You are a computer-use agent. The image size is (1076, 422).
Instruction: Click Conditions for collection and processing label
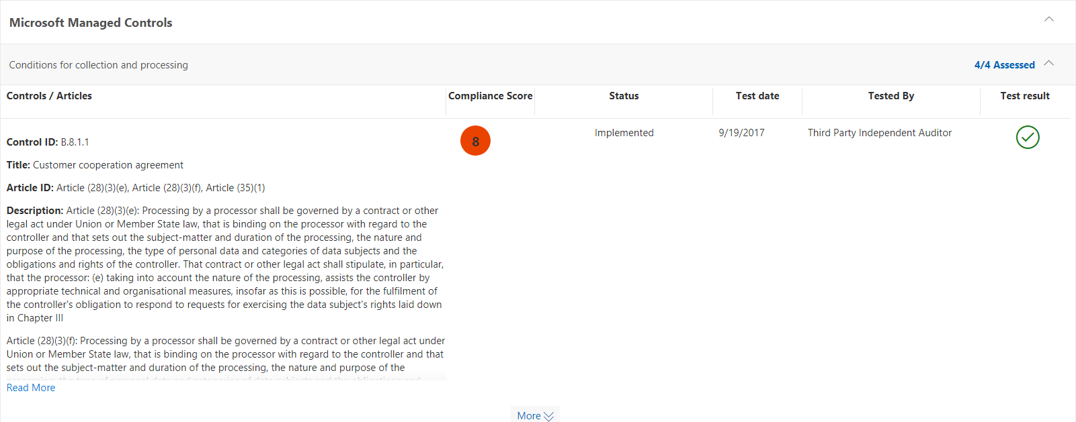coord(99,65)
